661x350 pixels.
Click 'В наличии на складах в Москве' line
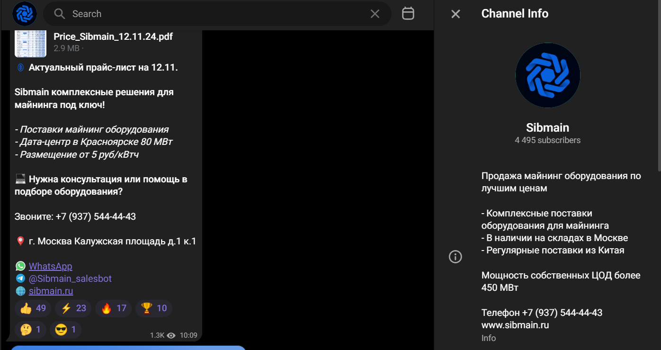tap(555, 238)
